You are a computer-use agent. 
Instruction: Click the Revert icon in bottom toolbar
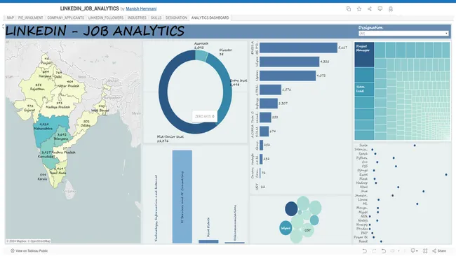[384, 251]
